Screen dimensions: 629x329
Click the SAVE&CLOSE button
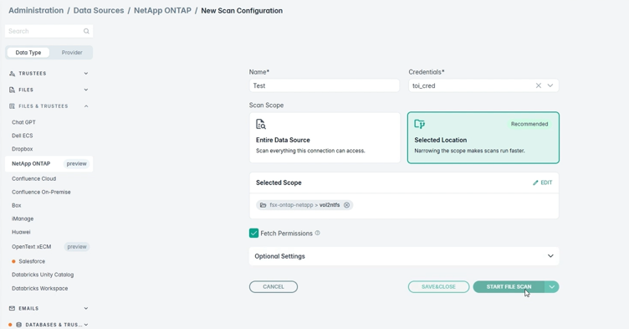click(438, 287)
